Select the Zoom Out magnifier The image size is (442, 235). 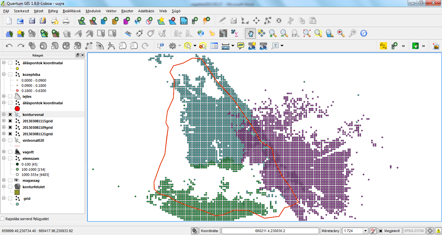(284, 33)
